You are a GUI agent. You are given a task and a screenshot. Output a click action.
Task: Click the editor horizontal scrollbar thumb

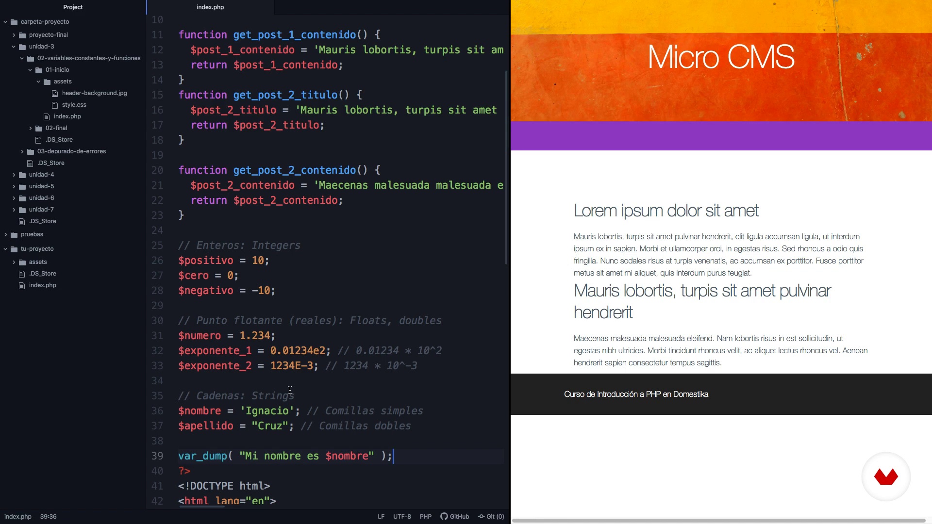click(202, 506)
